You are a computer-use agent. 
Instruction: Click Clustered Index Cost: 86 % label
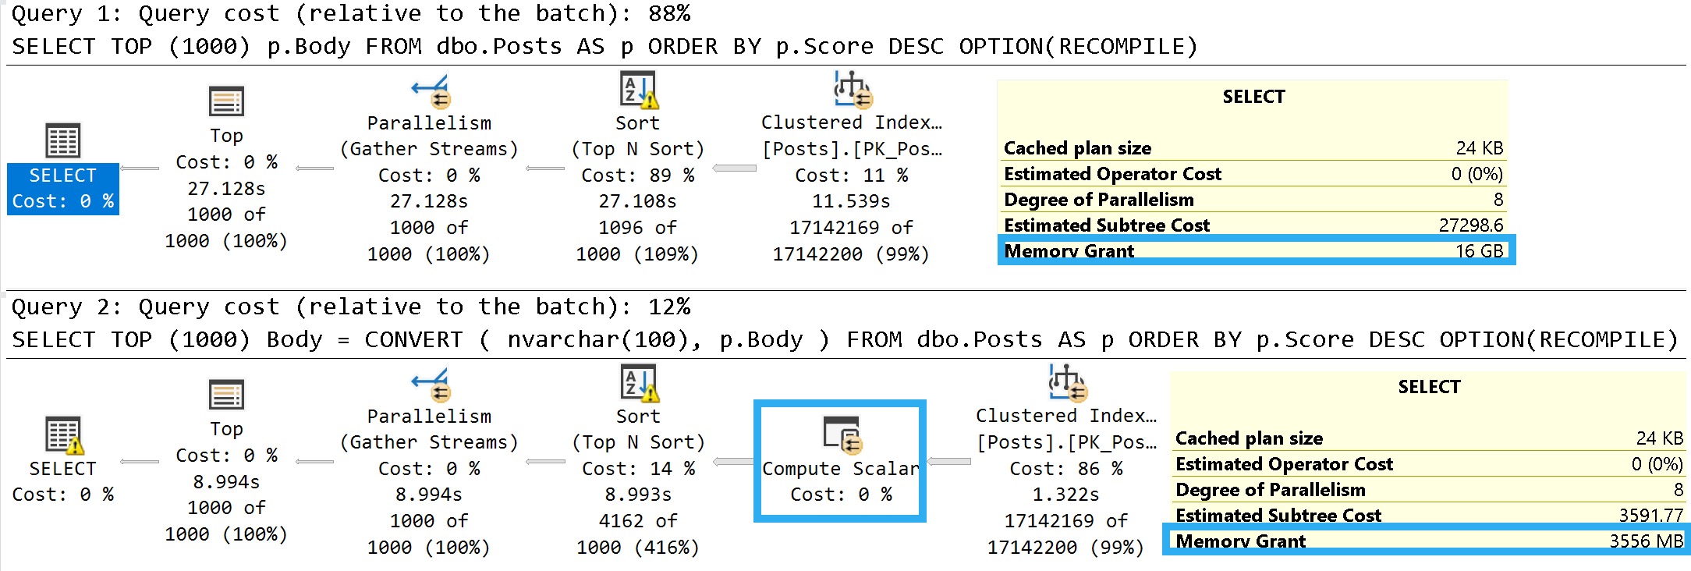[x=1066, y=469]
